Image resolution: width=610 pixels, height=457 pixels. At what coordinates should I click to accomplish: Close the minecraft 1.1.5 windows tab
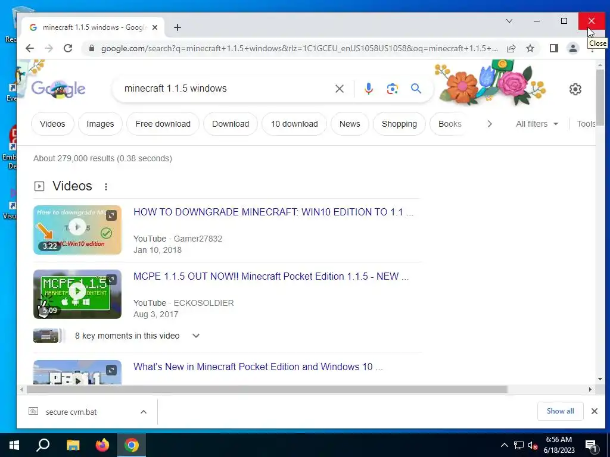[155, 27]
